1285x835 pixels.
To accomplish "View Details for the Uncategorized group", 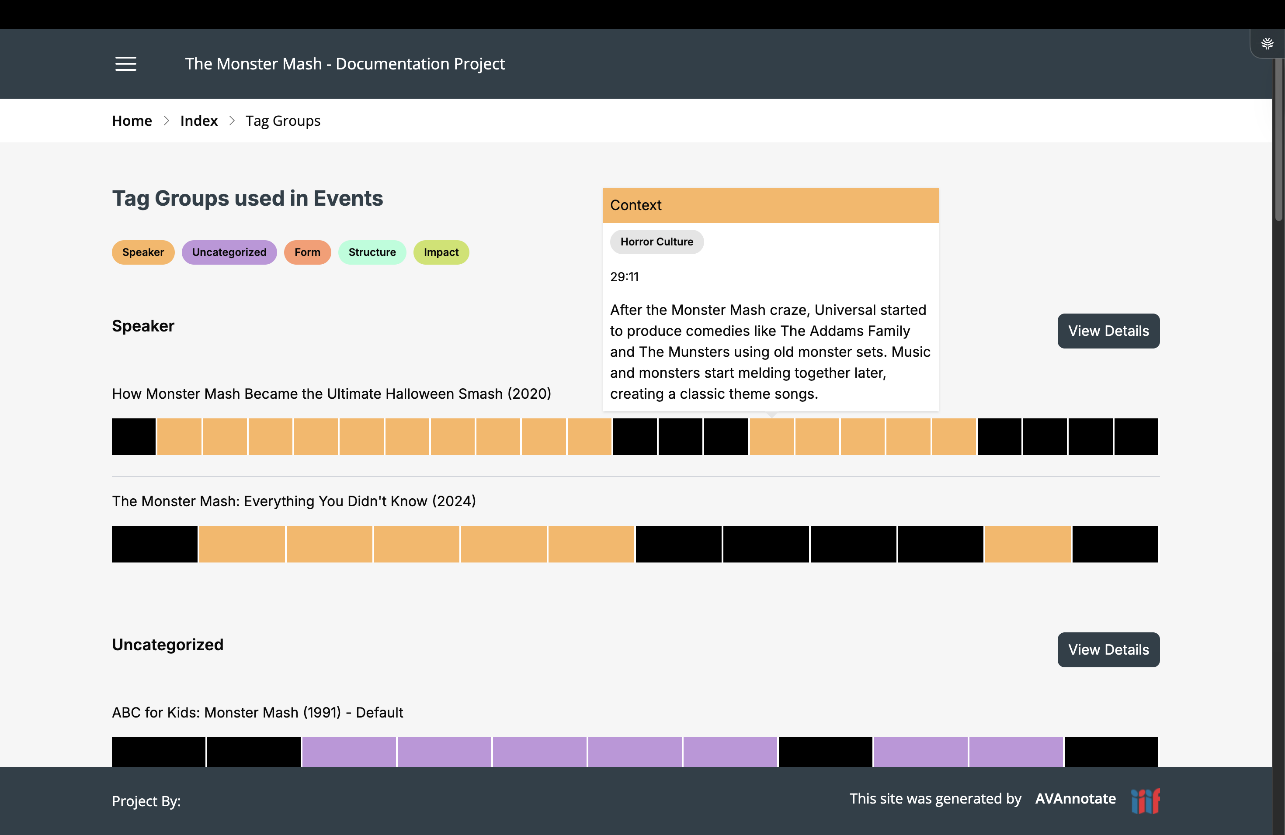I will [x=1108, y=649].
